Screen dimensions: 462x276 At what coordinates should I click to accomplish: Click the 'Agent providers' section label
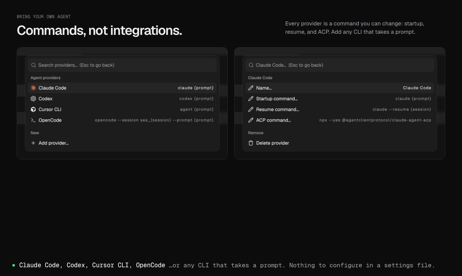point(45,78)
